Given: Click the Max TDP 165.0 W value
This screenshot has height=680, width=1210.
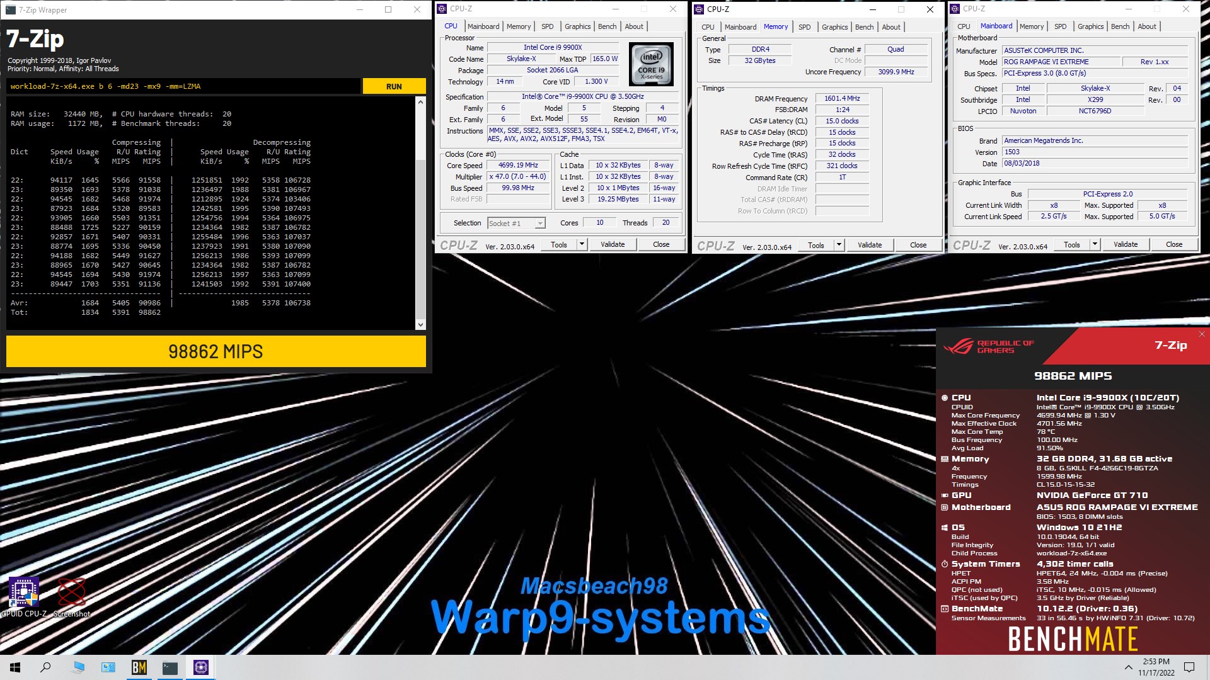Looking at the screenshot, I should click(x=605, y=59).
